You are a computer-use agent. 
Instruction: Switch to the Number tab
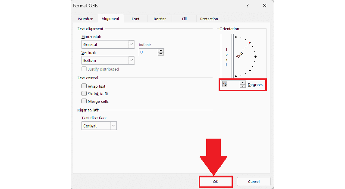tap(85, 19)
